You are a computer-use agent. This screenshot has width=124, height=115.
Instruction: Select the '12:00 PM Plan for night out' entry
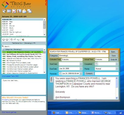click(22, 32)
